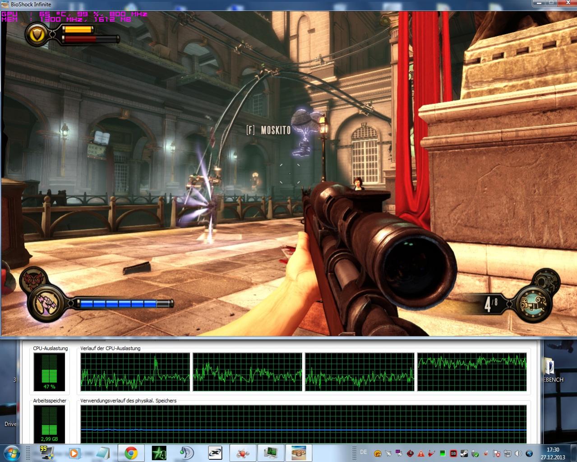577x462 pixels.
Task: Open the Action Center flag icon
Action: (497, 453)
